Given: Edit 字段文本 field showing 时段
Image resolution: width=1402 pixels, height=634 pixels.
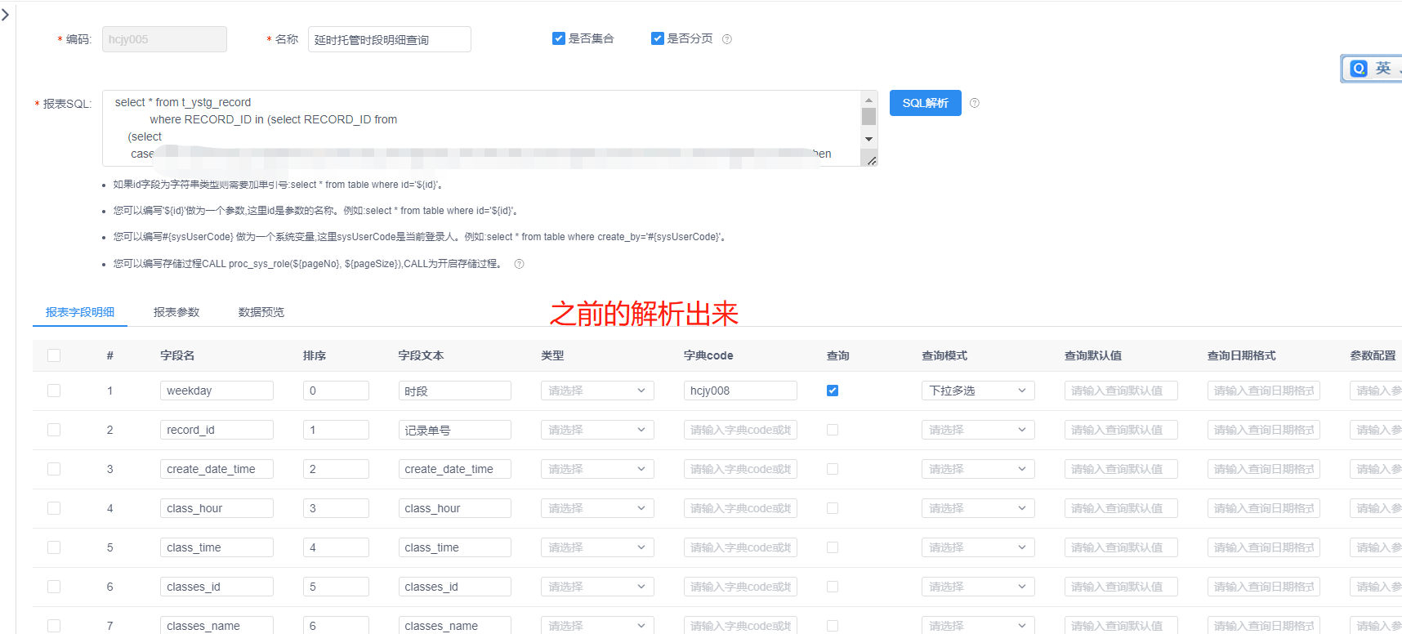Looking at the screenshot, I should coord(454,391).
